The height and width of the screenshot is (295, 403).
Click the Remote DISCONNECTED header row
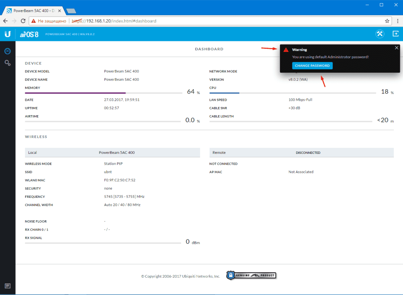click(301, 152)
